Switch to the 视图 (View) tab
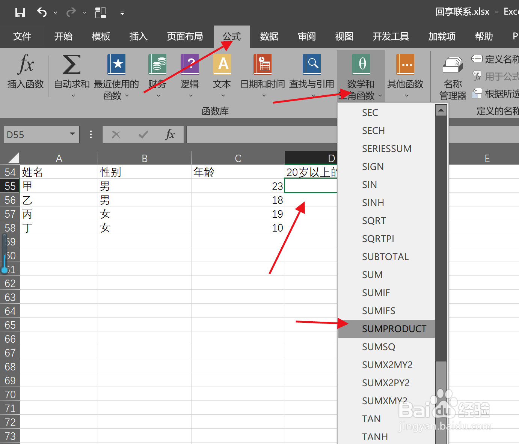This screenshot has width=519, height=444. pos(344,36)
